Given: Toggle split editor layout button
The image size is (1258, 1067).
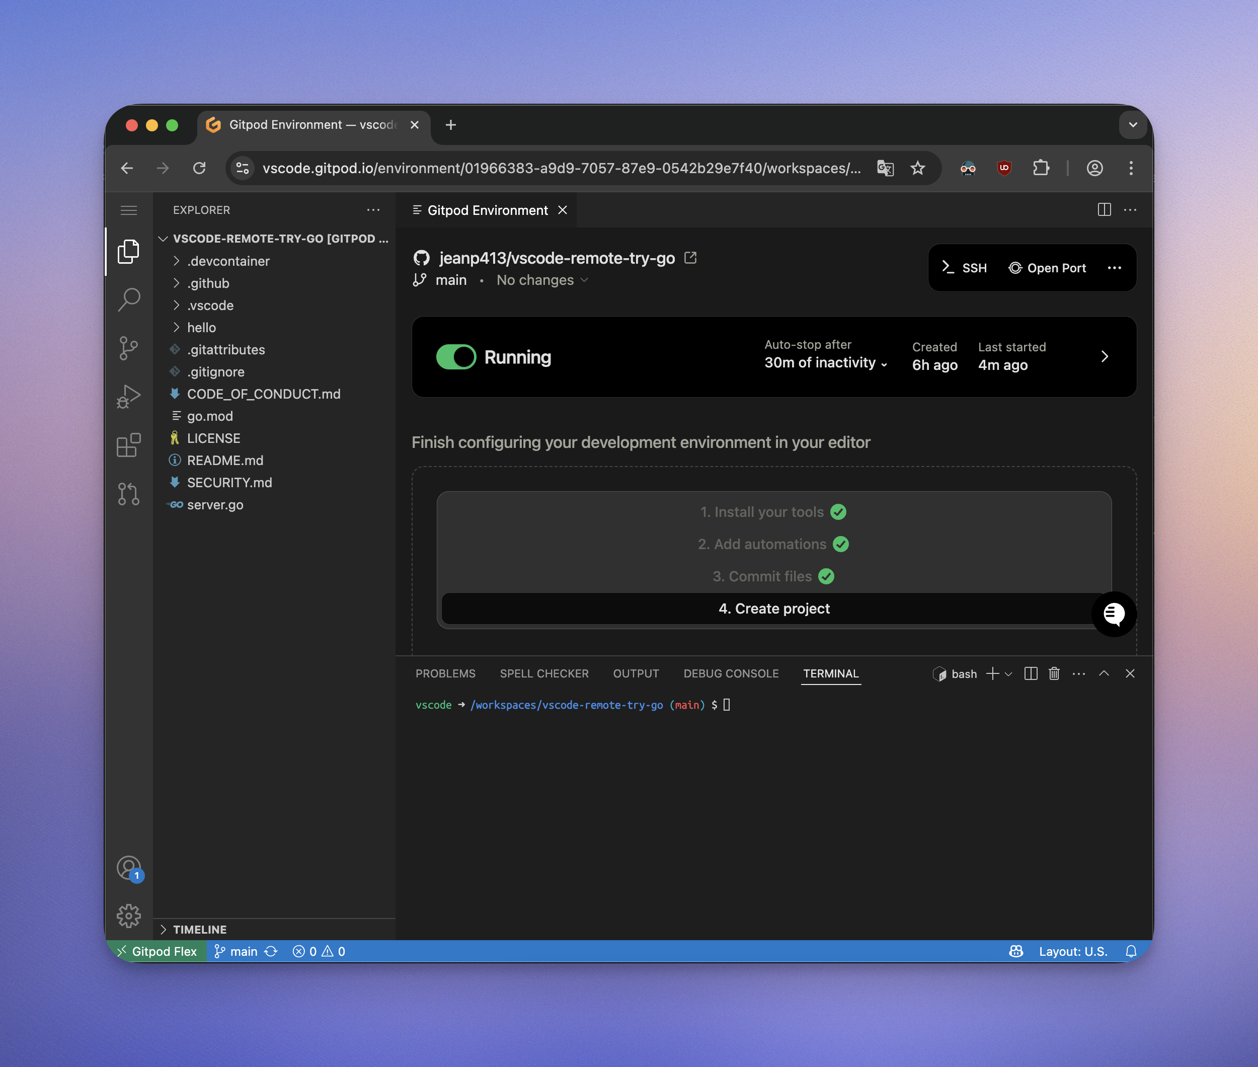Looking at the screenshot, I should 1104,210.
